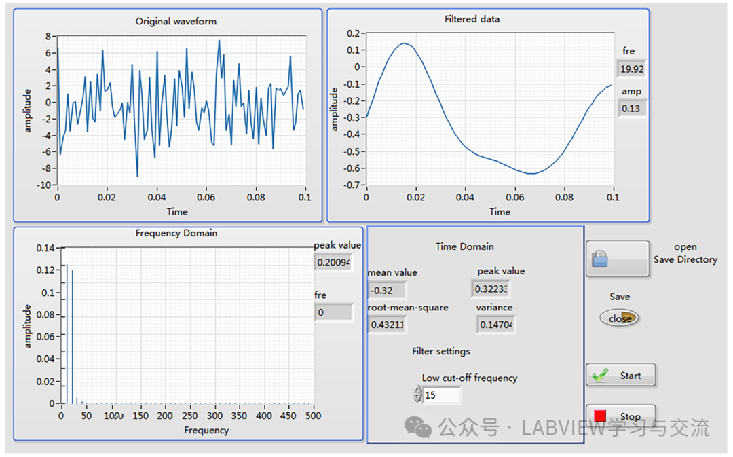Click the Filter settings label
The width and height of the screenshot is (733, 457).
(441, 351)
